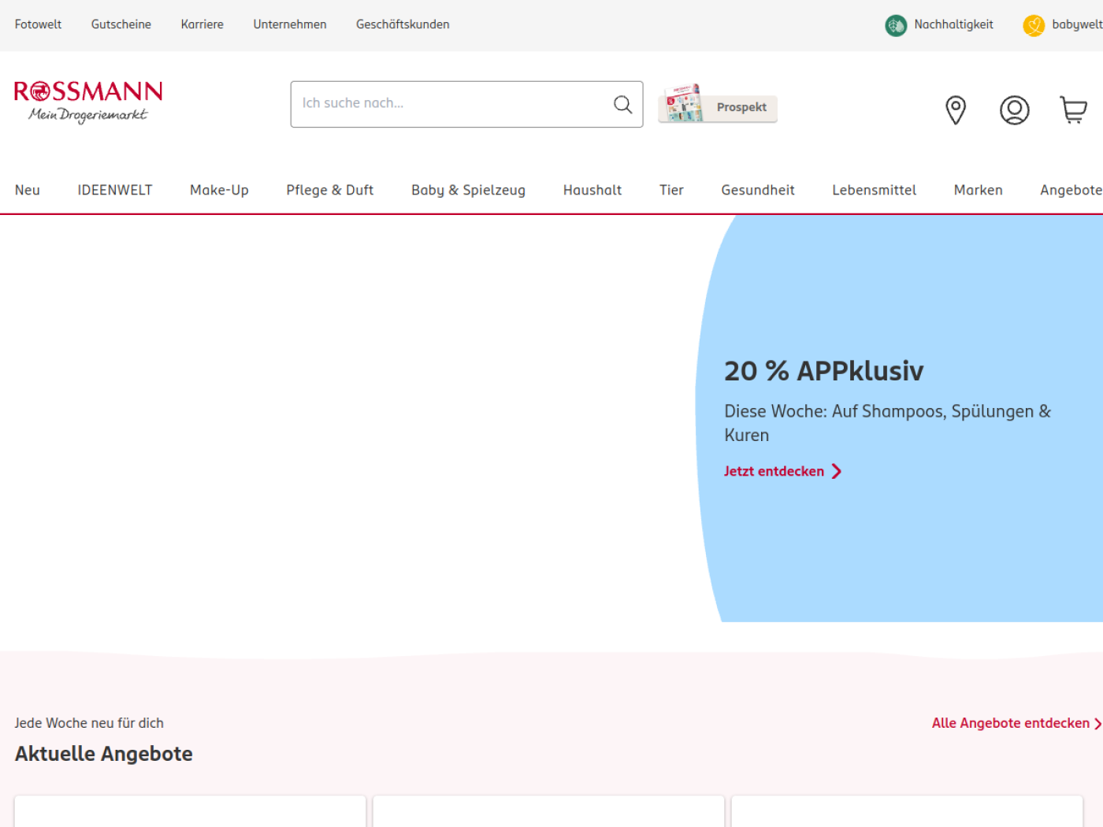This screenshot has height=827, width=1103.
Task: Open the shopping cart icon
Action: pos(1073,110)
